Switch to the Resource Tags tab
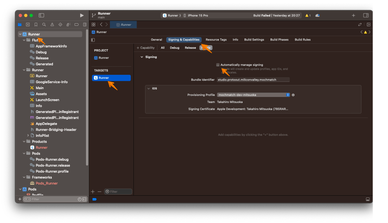 [216, 40]
